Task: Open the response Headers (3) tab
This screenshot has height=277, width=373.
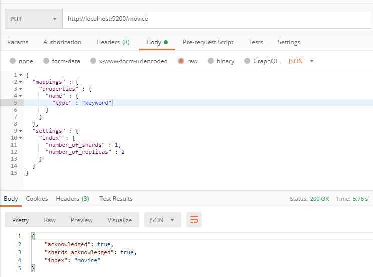Action: pos(73,199)
